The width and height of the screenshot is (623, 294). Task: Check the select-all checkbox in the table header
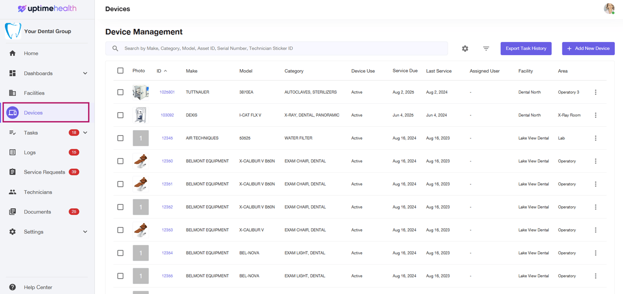120,71
